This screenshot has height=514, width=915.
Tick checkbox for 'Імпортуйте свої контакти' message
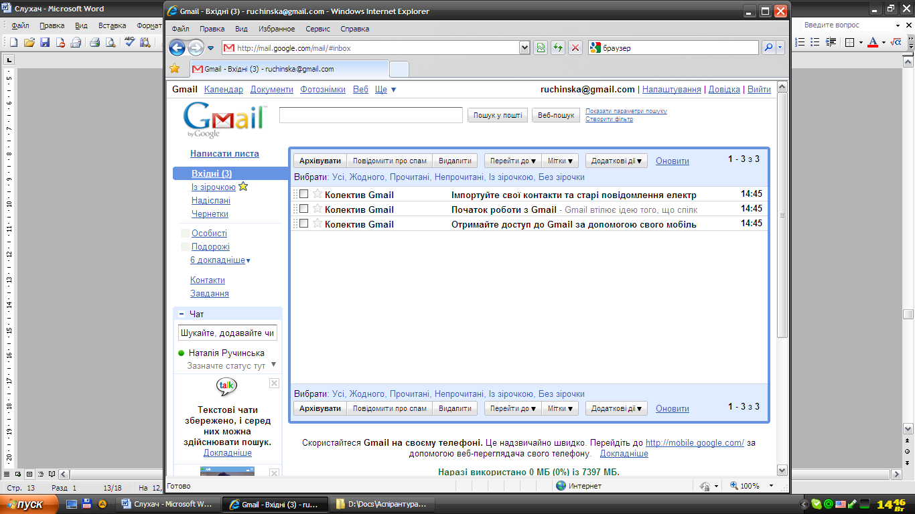click(303, 194)
